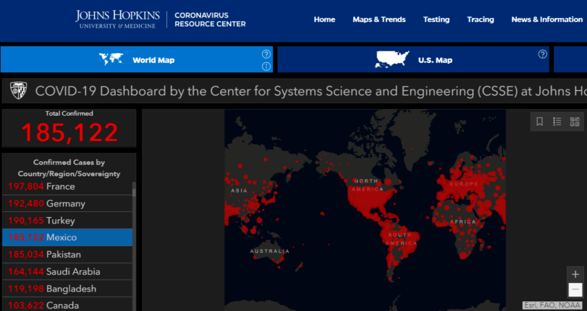587x311 pixels.
Task: Switch to the World Map tab
Action: 136,59
